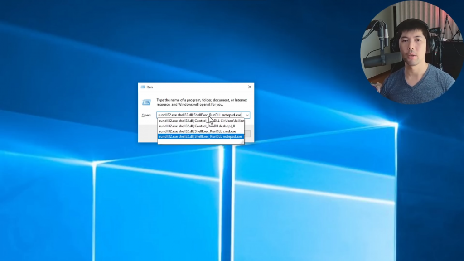This screenshot has width=464, height=261.
Task: Select the Control_RunDLL C:\Users history entry
Action: pyautogui.click(x=201, y=121)
